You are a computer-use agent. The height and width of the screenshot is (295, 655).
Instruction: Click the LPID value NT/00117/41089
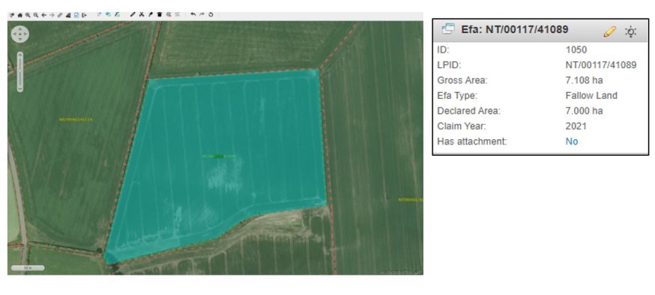point(601,65)
